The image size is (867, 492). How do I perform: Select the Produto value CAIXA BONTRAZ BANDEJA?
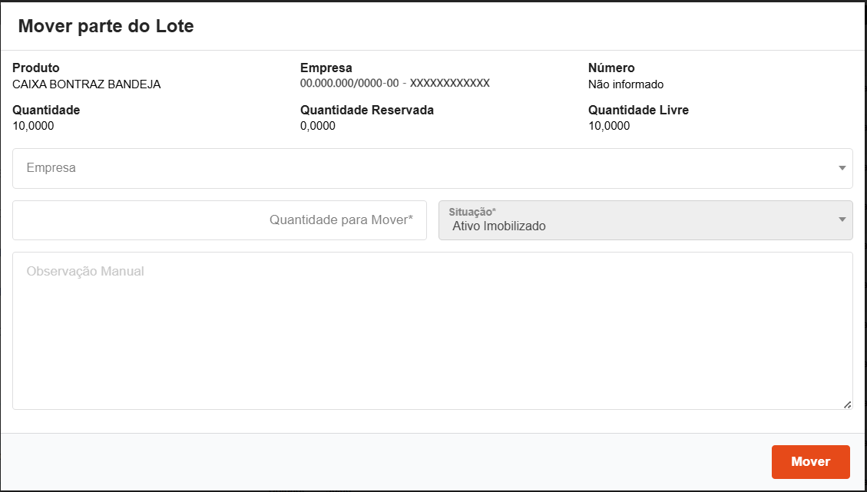tap(87, 84)
